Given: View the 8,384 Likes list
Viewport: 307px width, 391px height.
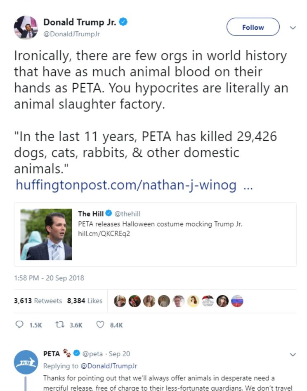Looking at the screenshot, I should (85, 301).
